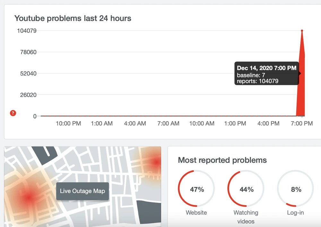Click the 'Watching videos' label
This screenshot has height=227, width=321.
tap(246, 217)
